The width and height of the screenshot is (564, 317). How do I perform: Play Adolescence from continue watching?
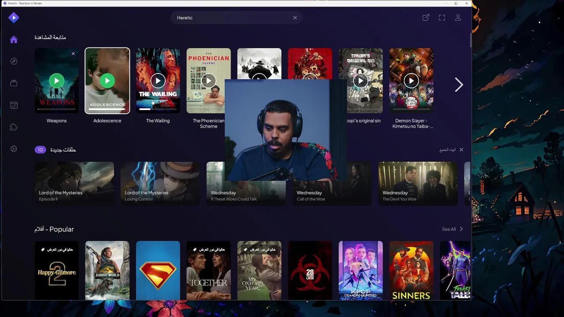coord(107,81)
